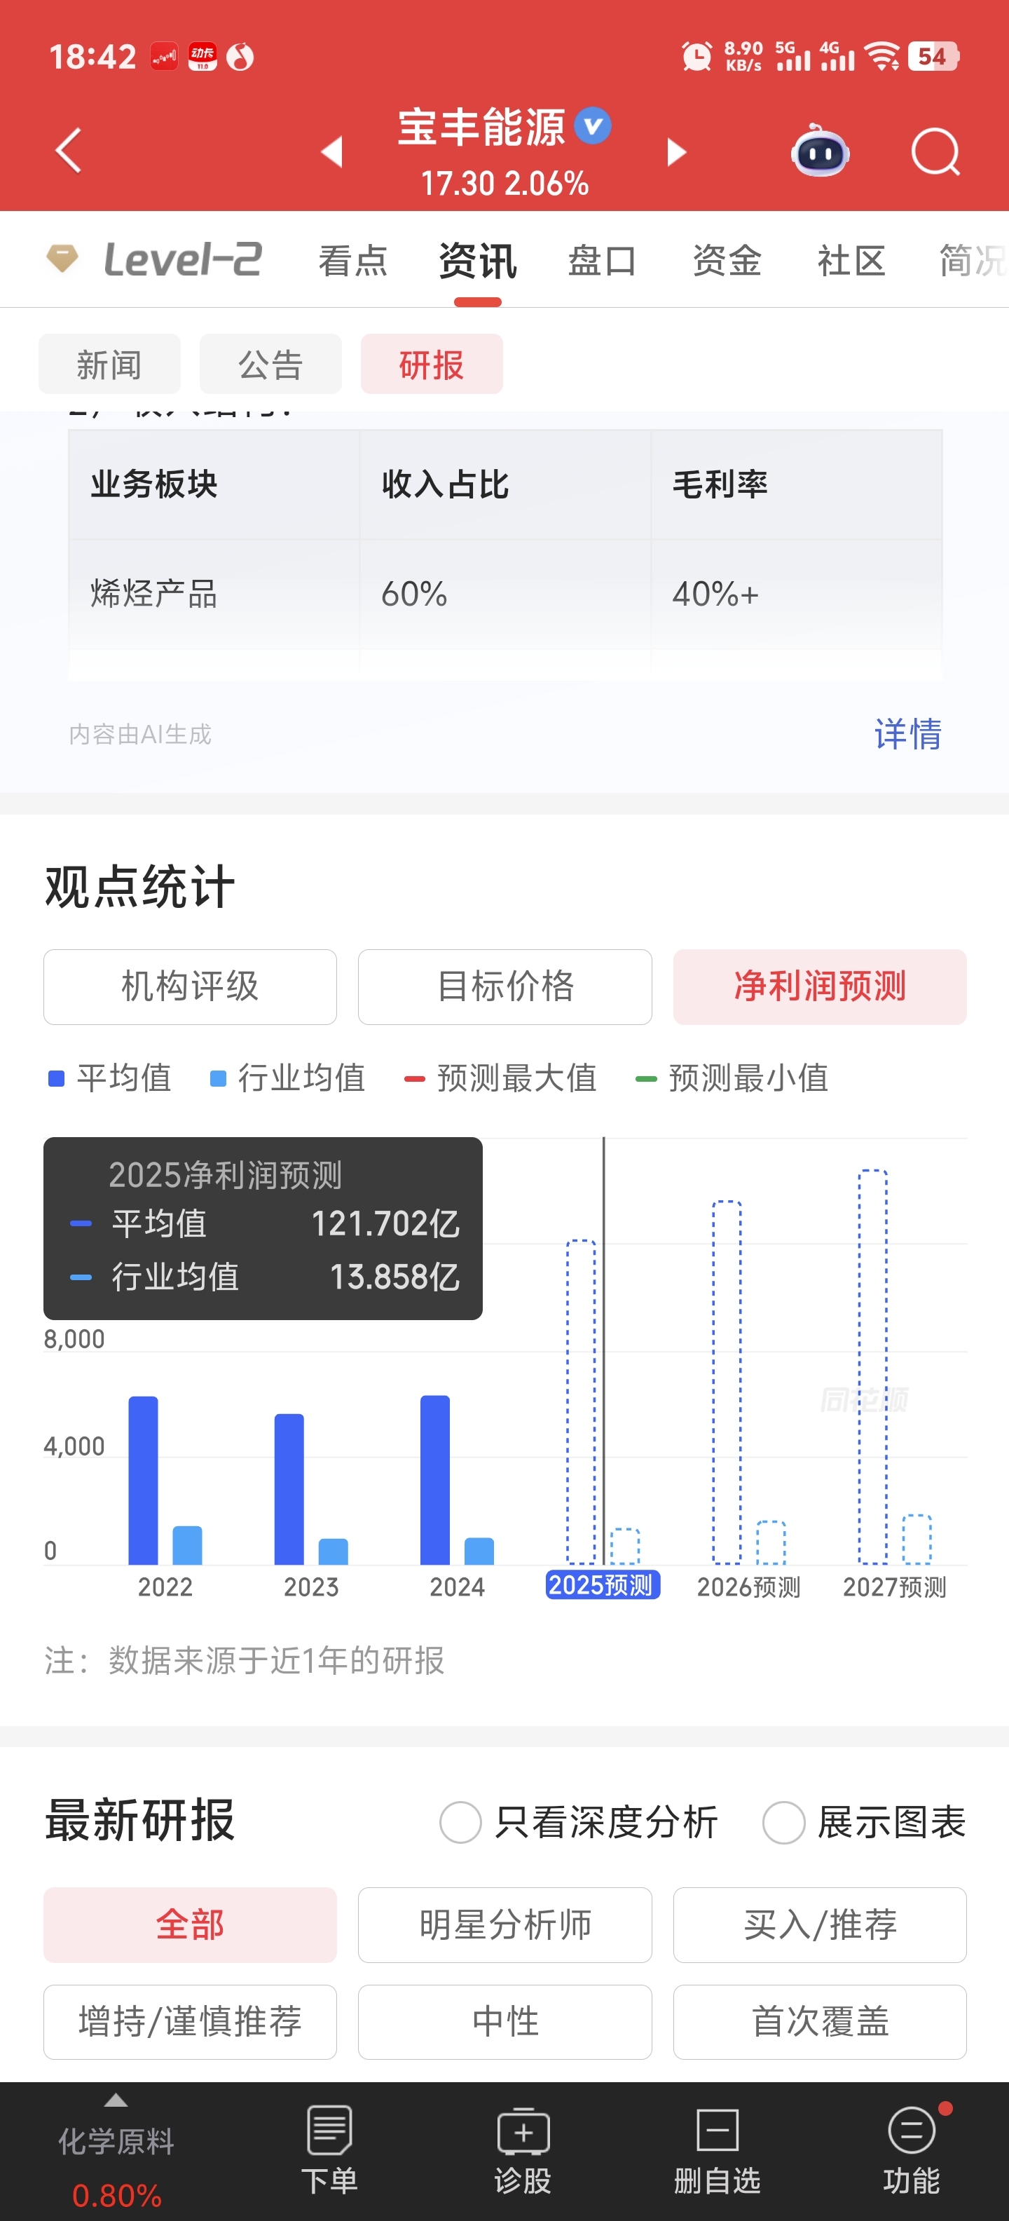Filter reports by 买入/推荐
The width and height of the screenshot is (1009, 2221).
(819, 1924)
